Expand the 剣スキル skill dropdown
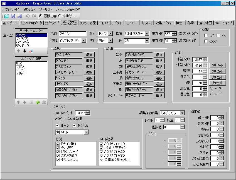This screenshot has width=236, height=180. (86, 132)
